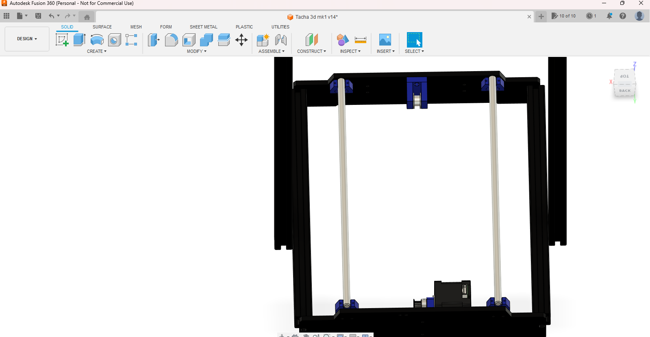
Task: Click the BACK face of the ViewCube
Action: click(x=625, y=90)
